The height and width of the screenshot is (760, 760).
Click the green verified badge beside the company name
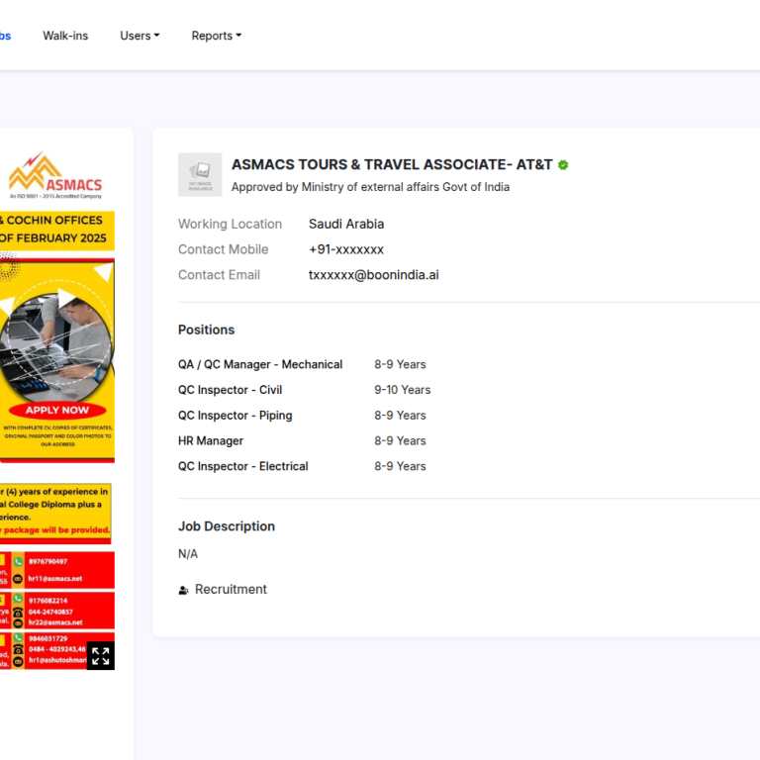coord(563,165)
